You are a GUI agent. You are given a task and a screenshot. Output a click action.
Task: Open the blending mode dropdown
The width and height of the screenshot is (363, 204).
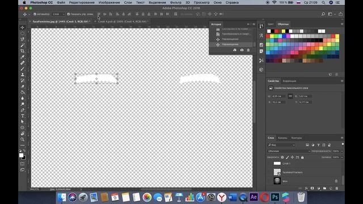click(x=289, y=151)
